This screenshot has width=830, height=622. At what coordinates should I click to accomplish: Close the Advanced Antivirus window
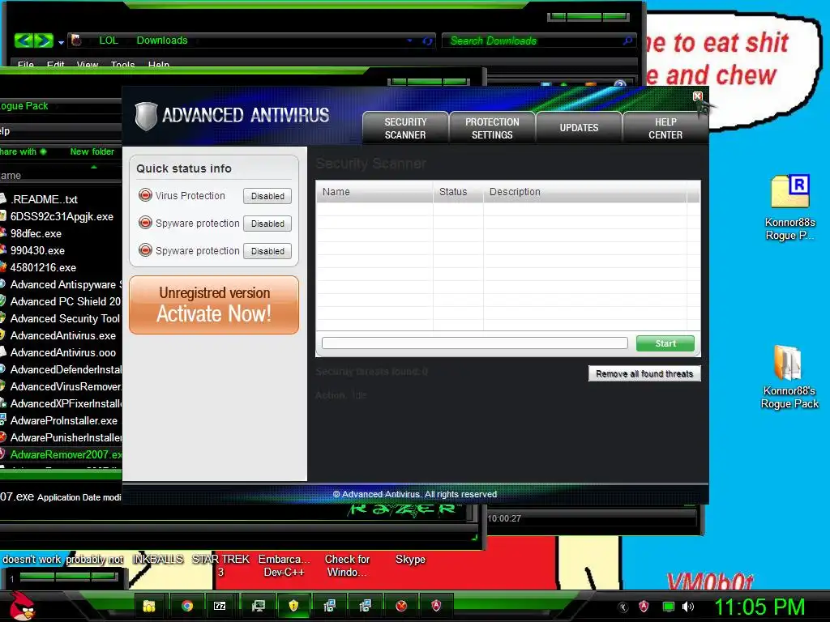[698, 96]
